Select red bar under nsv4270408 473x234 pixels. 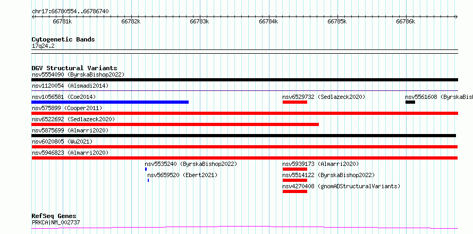click(x=295, y=191)
